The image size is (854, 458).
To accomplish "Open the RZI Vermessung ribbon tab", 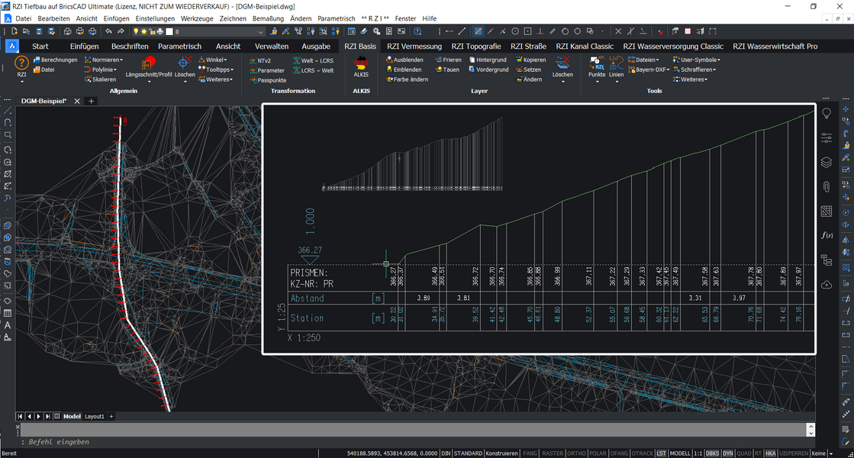I will pyautogui.click(x=414, y=47).
